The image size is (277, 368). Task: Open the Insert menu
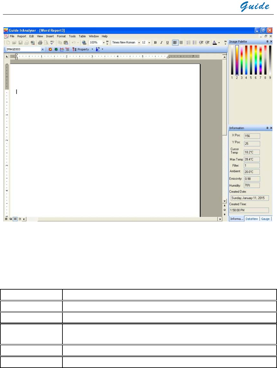(x=50, y=36)
